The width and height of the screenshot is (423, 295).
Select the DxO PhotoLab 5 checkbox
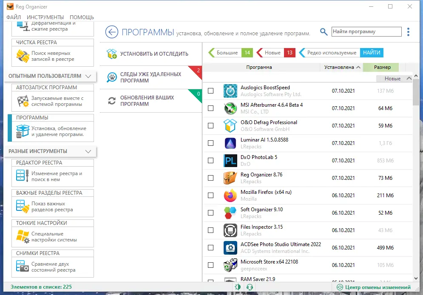[x=211, y=160]
